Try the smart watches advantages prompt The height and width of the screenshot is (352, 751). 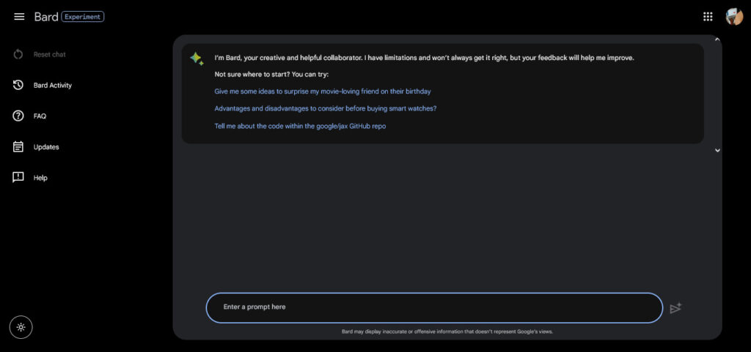[x=325, y=108]
